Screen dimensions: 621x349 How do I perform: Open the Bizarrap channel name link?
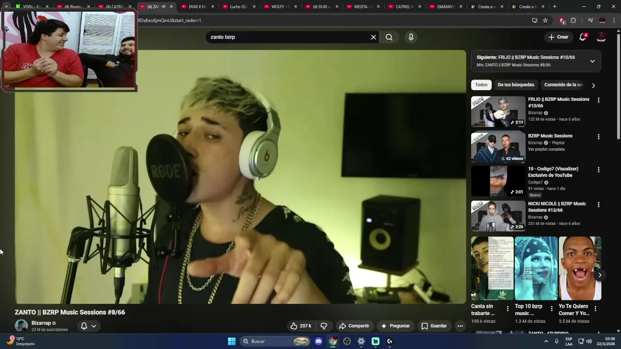pos(41,323)
